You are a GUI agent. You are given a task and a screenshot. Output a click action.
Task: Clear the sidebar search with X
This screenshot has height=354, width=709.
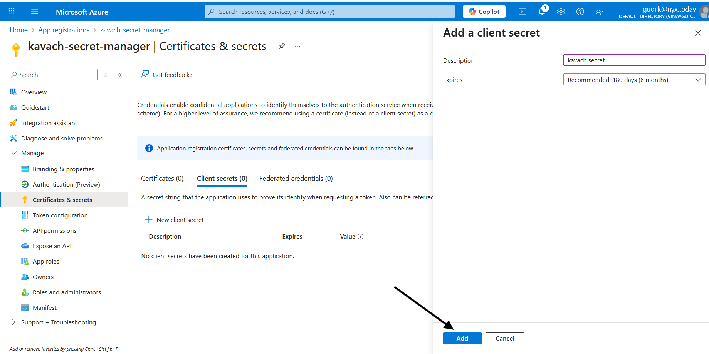coord(106,75)
